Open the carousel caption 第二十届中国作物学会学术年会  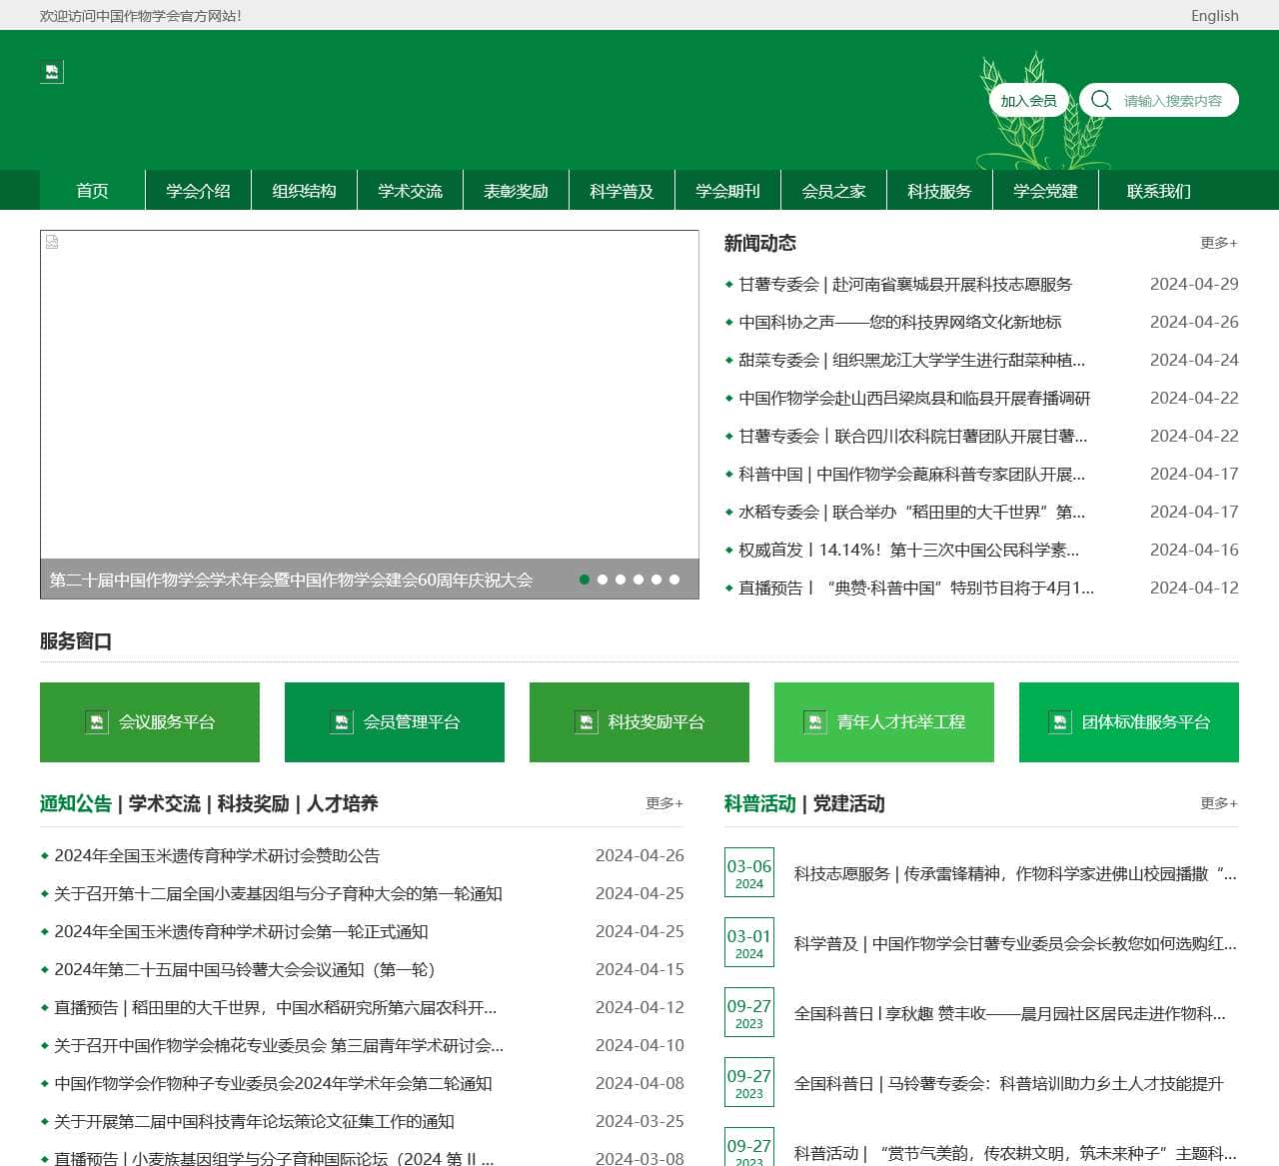(291, 580)
